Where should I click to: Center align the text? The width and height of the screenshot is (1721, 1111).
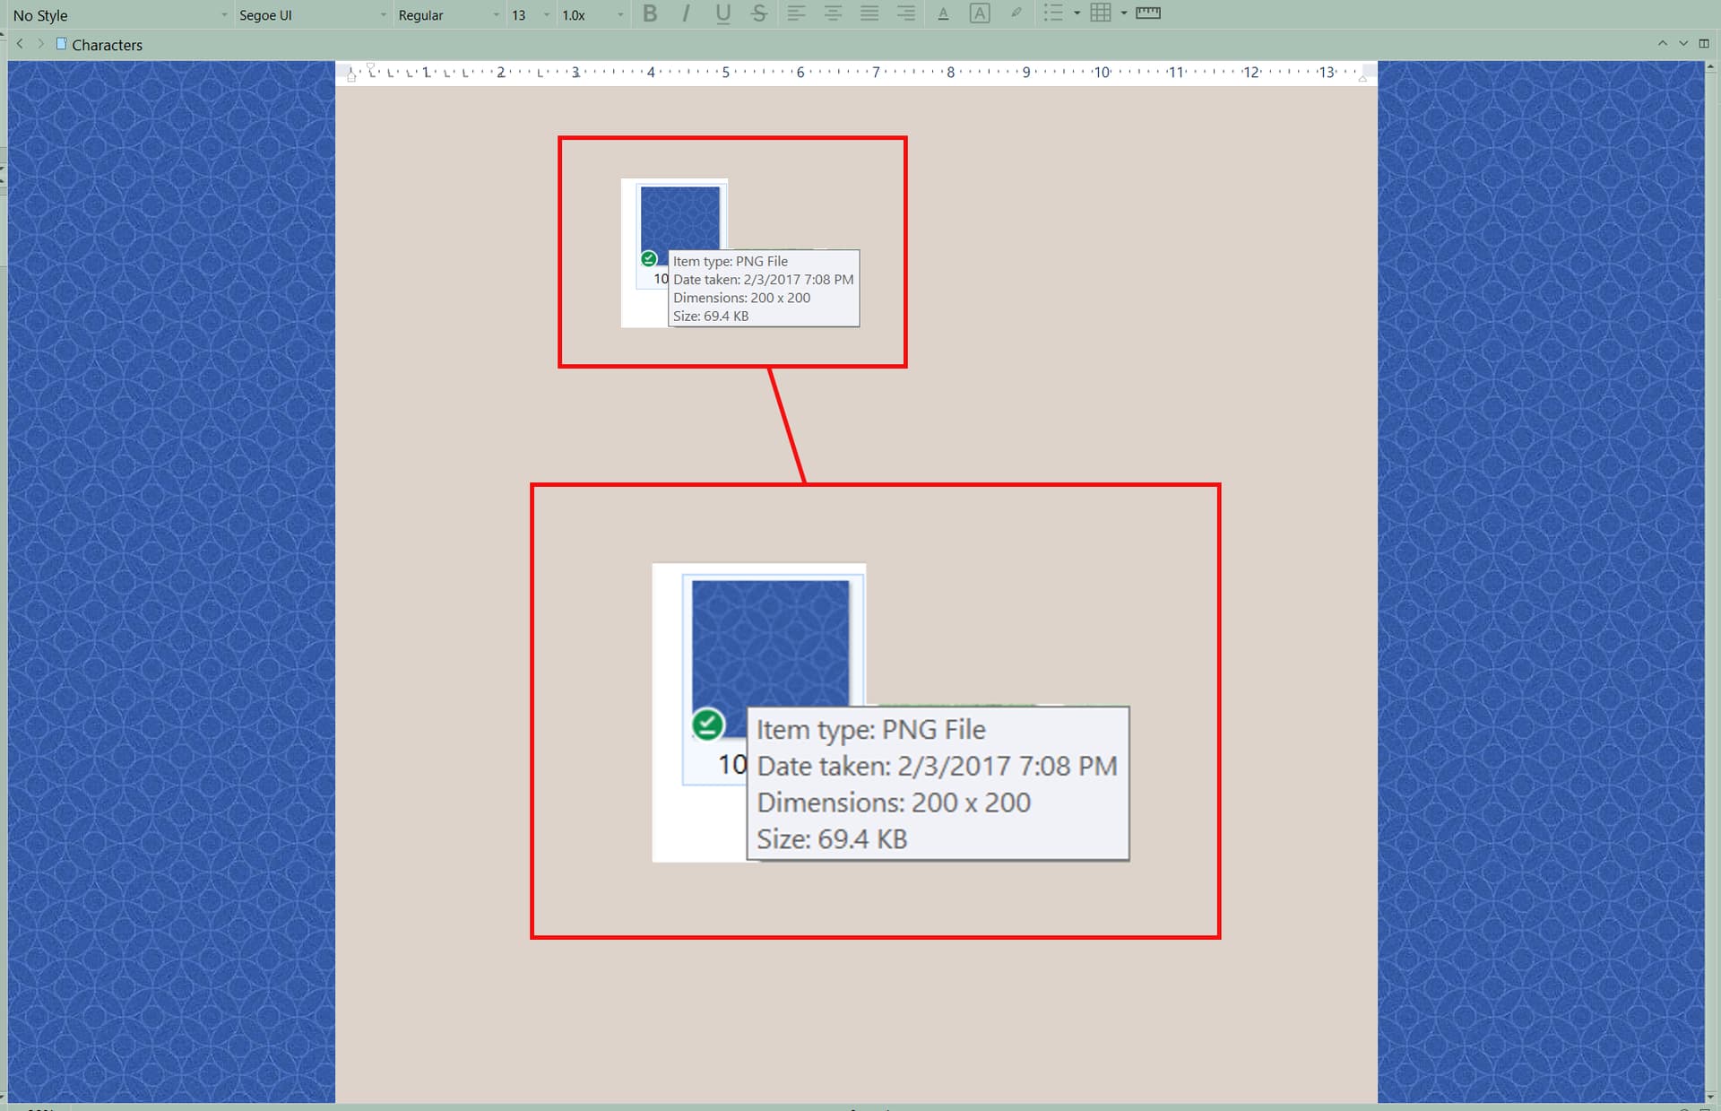833,13
